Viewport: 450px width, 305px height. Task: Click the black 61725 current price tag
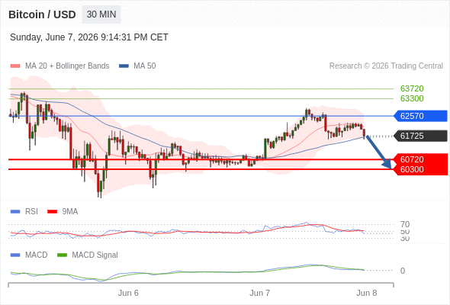point(420,136)
